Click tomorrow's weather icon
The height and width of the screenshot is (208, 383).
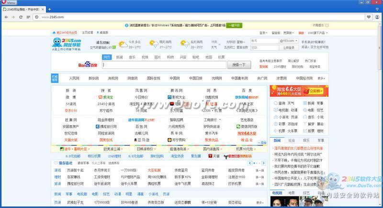153,44
